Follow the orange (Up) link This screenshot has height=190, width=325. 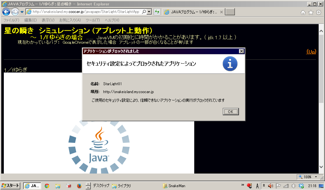[x=311, y=52]
